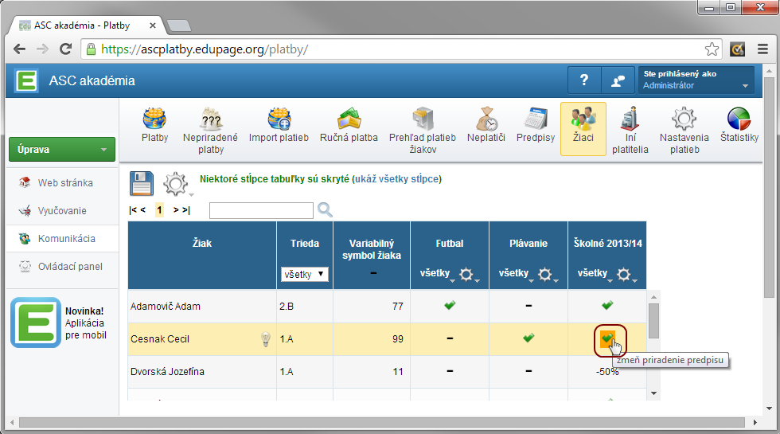Screen dimensions: 780x434
Task: Open the Platby payments icon
Action: 154,119
